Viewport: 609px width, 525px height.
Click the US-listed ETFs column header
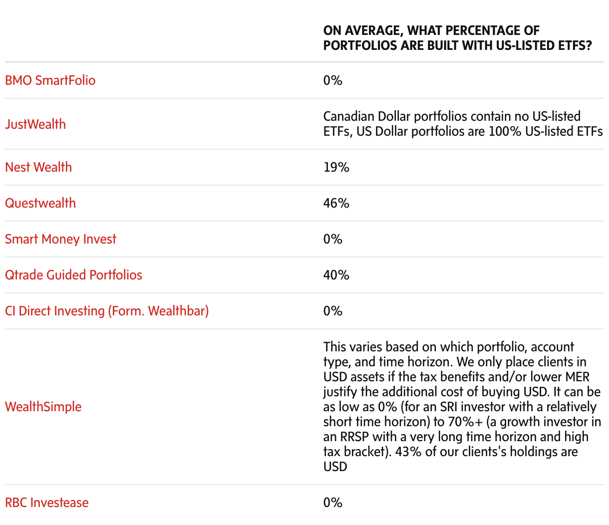(x=457, y=38)
